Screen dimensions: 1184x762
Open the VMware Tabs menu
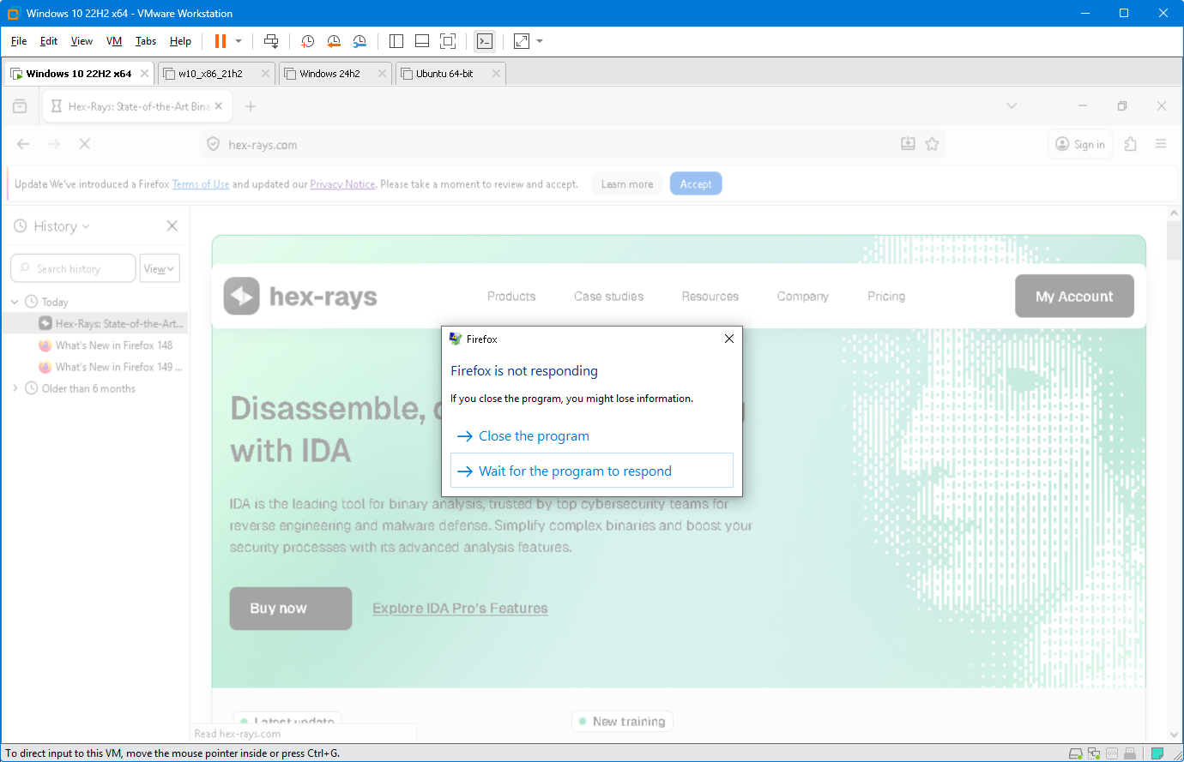(146, 41)
